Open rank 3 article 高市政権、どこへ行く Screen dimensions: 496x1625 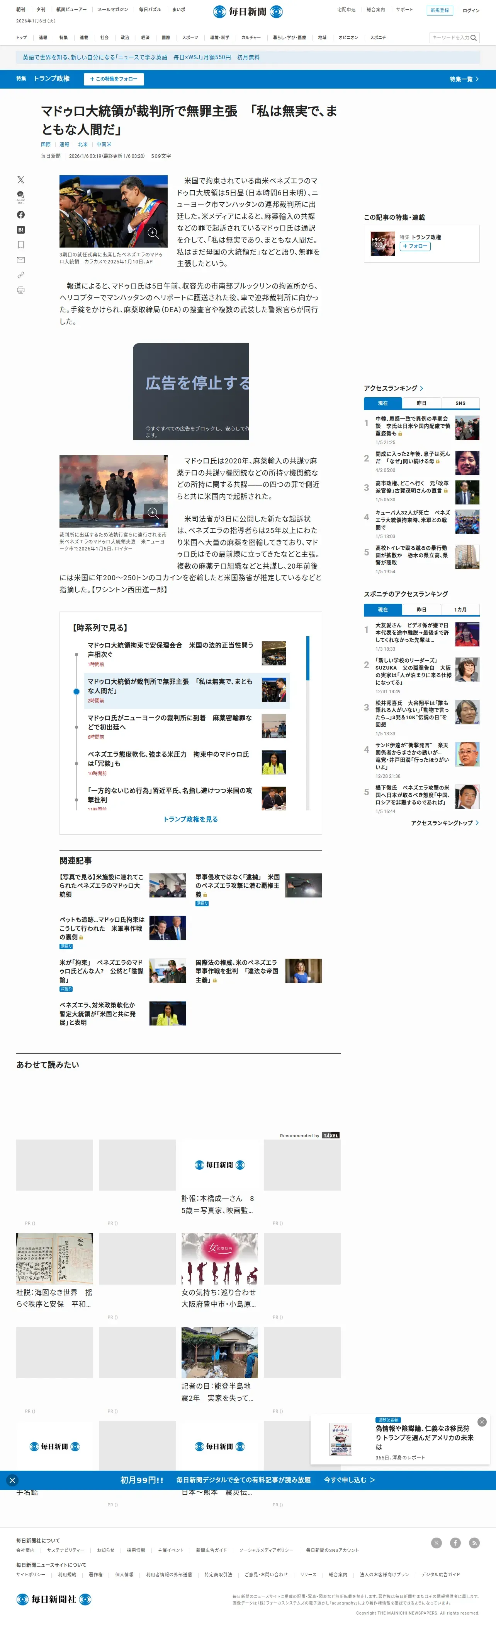tap(412, 487)
